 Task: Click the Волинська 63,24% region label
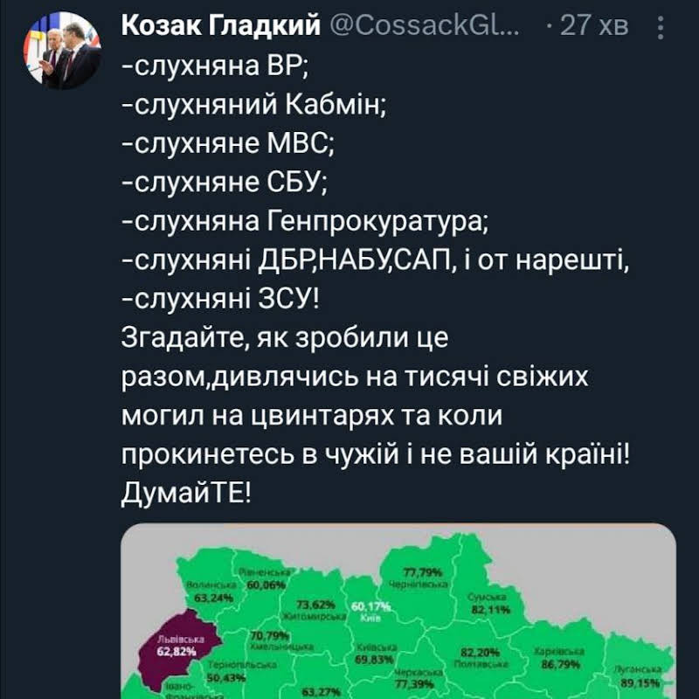[208, 592]
